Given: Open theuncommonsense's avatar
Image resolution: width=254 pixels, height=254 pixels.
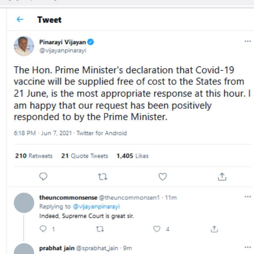Looking at the screenshot, I should coord(24,203).
